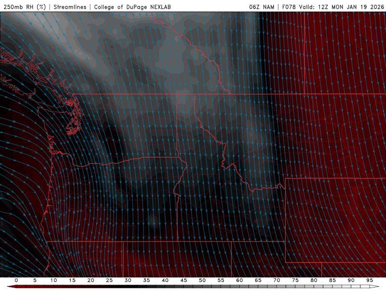
Task: Click the "250mb RH (%)" title text
Action: (x=25, y=7)
